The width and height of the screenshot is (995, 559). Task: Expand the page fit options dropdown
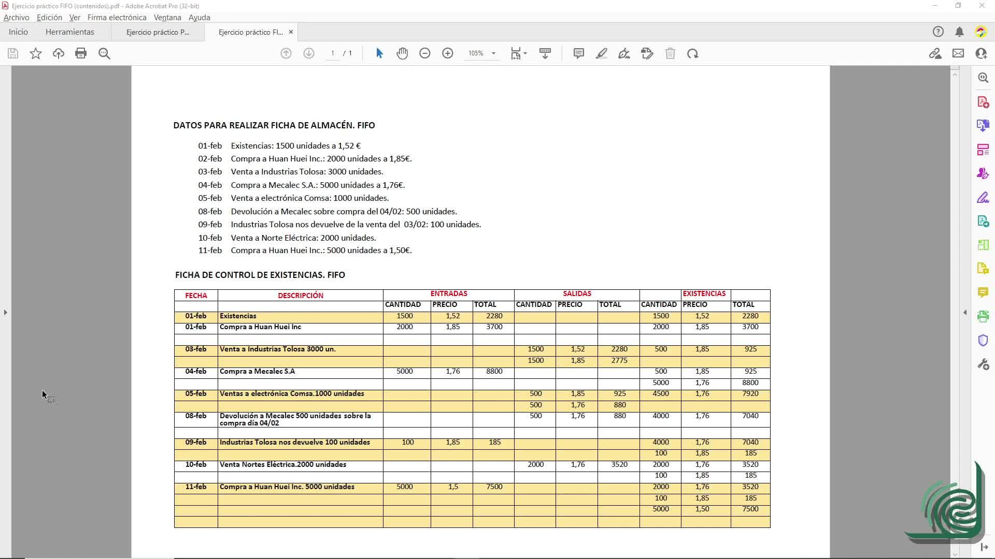pyautogui.click(x=525, y=53)
